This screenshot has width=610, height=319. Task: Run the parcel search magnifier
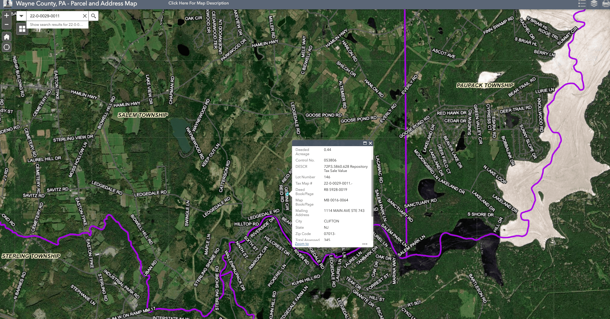(x=94, y=16)
